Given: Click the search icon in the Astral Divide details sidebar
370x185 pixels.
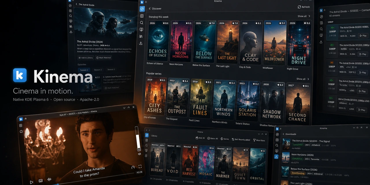Looking at the screenshot, I should [70, 16].
